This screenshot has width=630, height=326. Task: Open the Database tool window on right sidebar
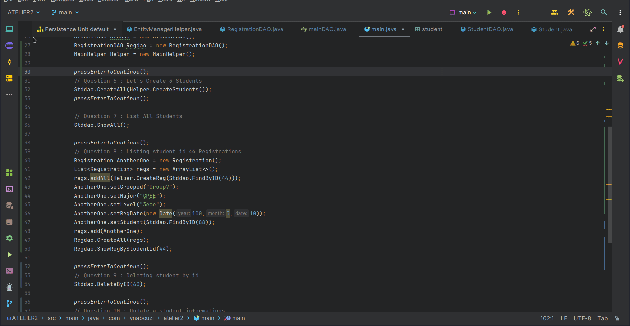point(620,46)
